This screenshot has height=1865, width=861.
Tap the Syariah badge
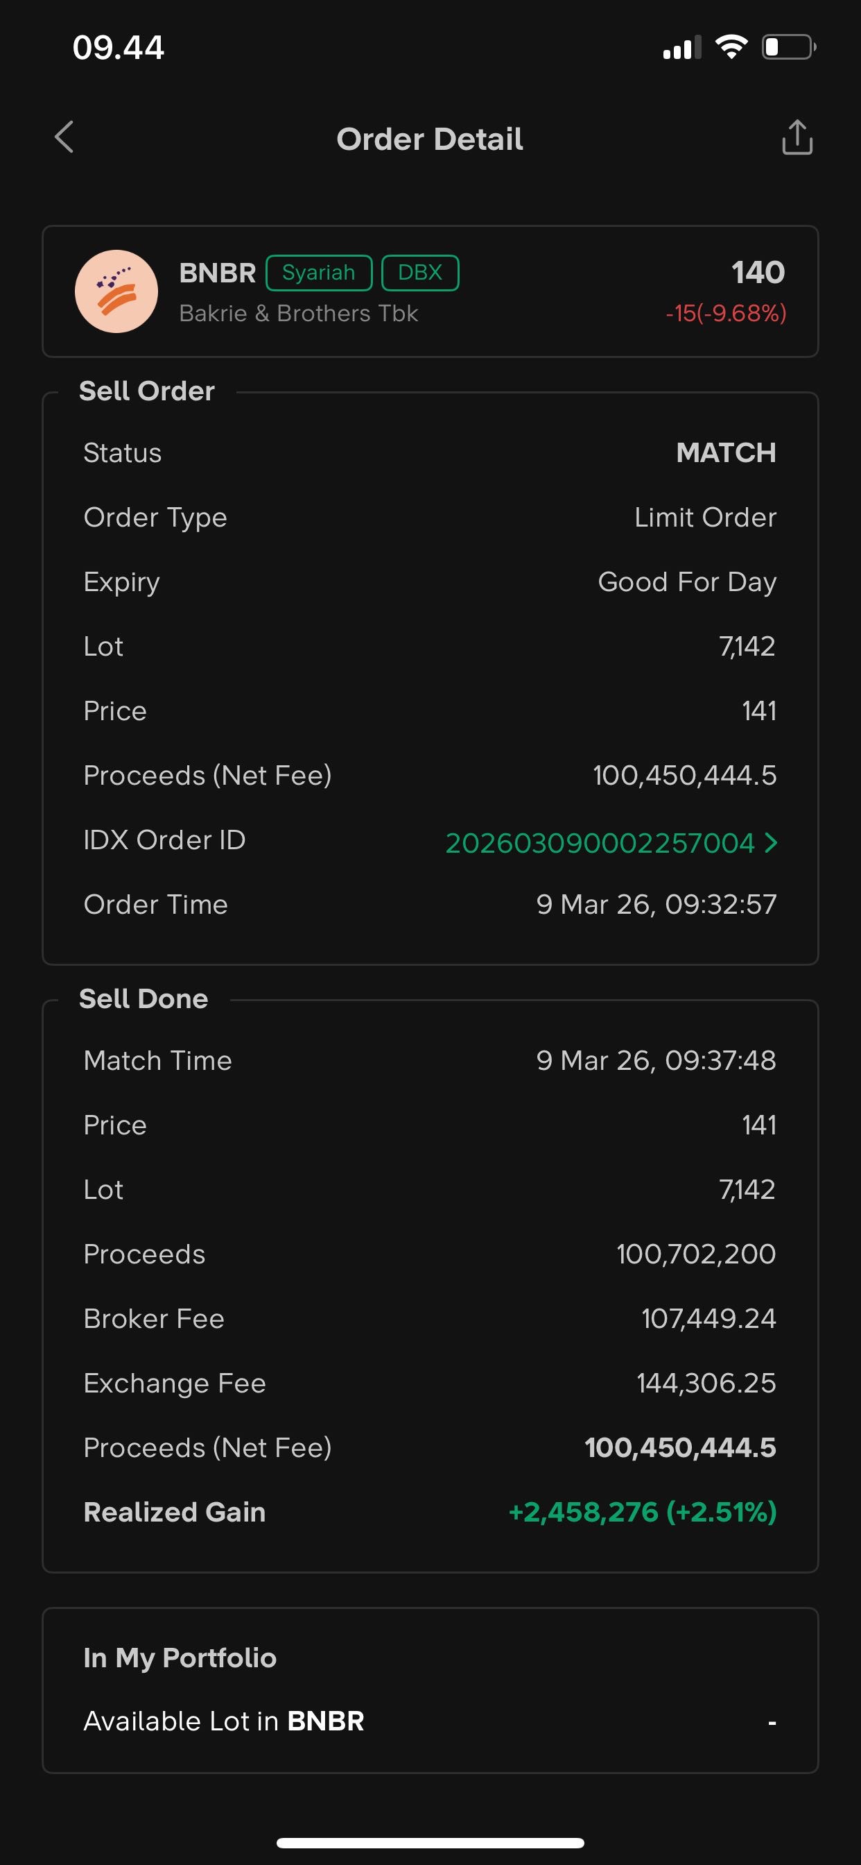[x=319, y=273]
